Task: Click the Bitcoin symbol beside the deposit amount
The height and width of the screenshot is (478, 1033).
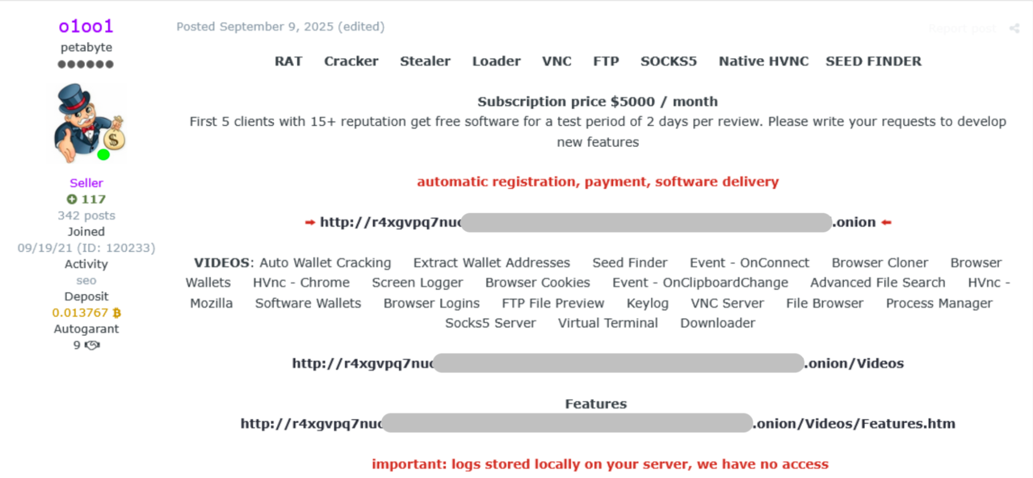Action: [117, 313]
